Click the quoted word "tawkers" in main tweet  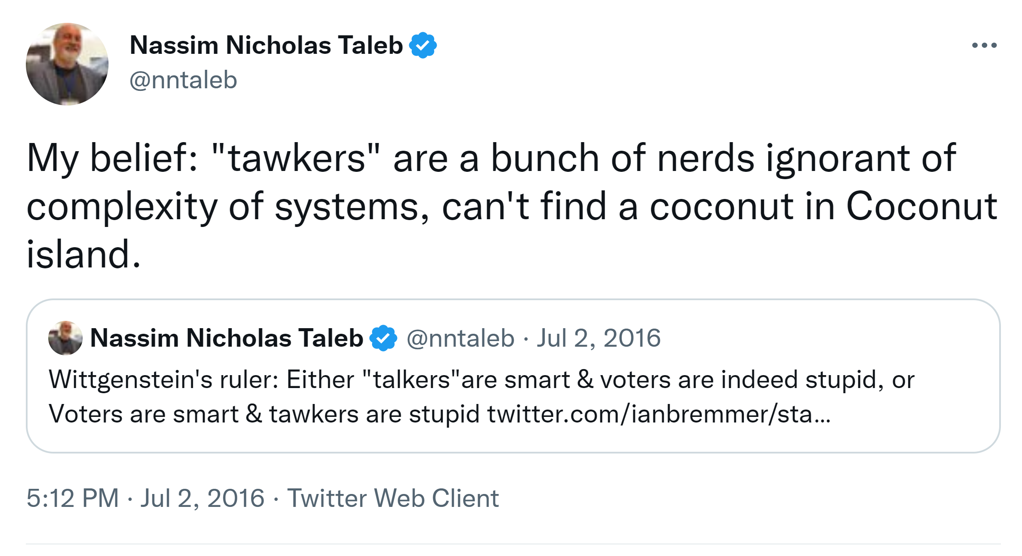pos(296,158)
